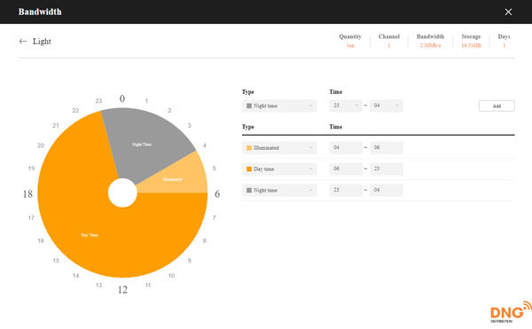532x329 pixels.
Task: Click the DNG Distribution logo
Action: [511, 311]
